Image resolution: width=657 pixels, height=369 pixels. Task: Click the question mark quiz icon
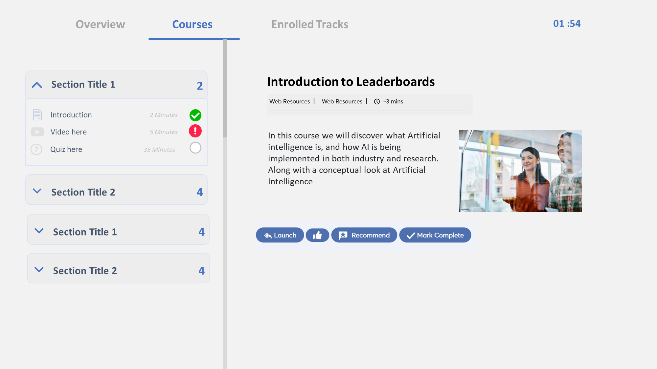tap(36, 149)
